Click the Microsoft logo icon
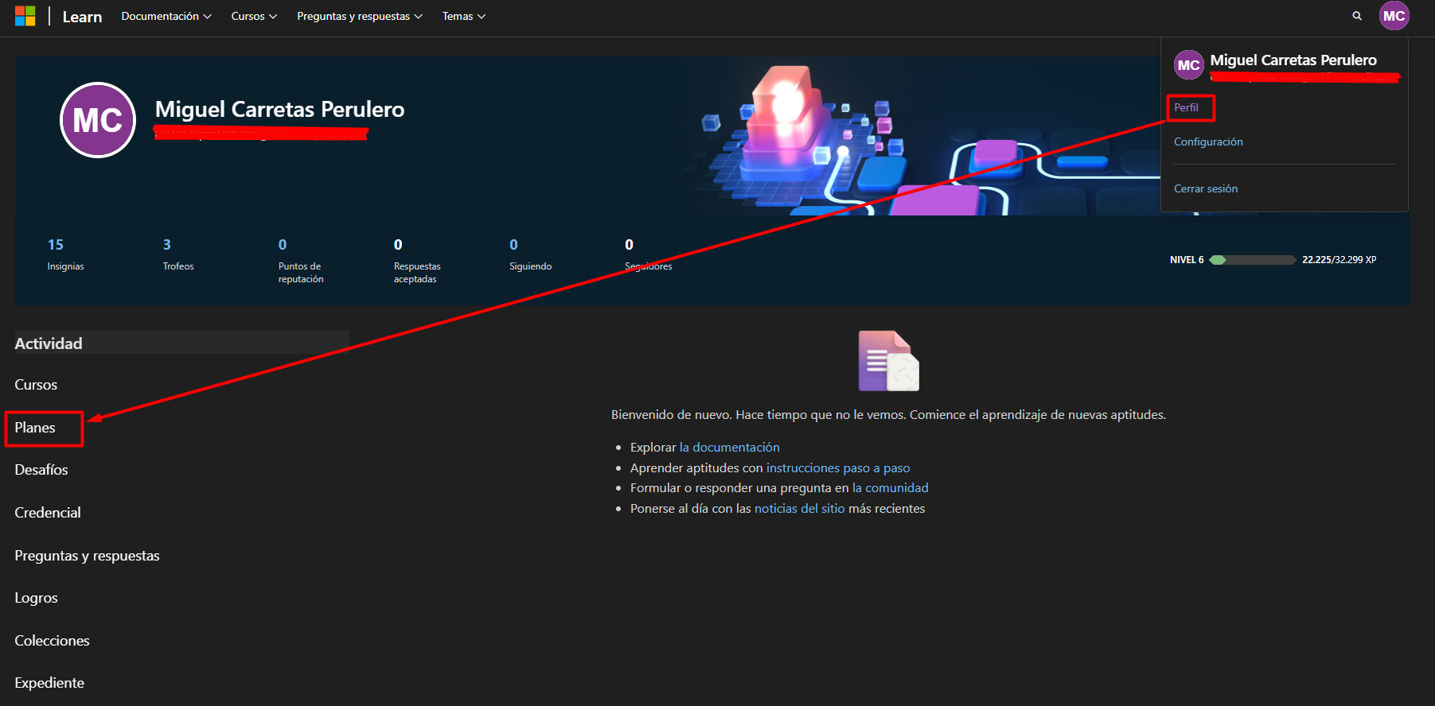 [x=25, y=16]
